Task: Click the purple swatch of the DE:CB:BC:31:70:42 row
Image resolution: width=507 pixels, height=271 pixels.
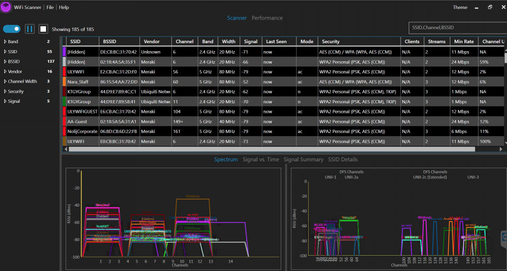Action: point(64,52)
